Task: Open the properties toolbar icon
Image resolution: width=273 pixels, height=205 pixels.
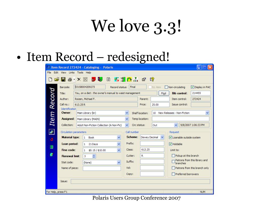Action: [144, 80]
